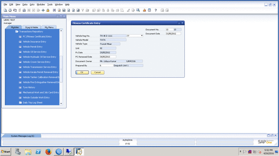Click the Document Owner name field
Viewport: 279px width, 156px height.
[113, 61]
